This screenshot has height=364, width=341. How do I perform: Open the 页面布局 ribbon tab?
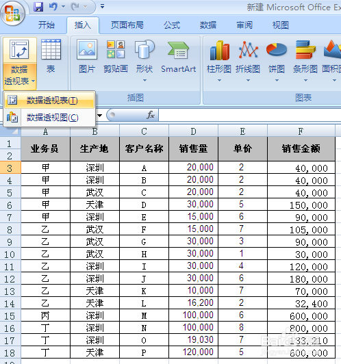(127, 25)
